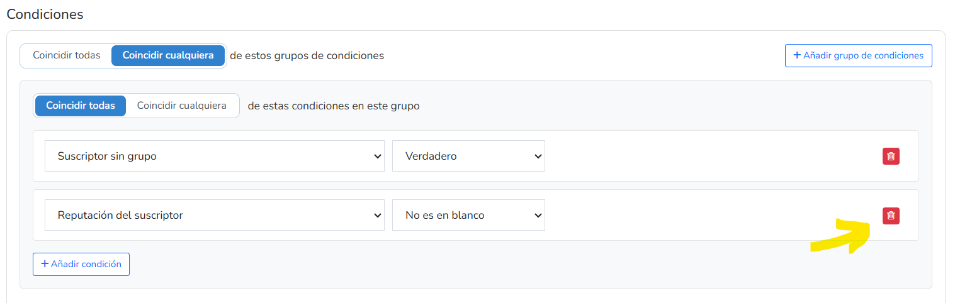Click the chevron arrow on the Reputación del suscriptor select

377,215
